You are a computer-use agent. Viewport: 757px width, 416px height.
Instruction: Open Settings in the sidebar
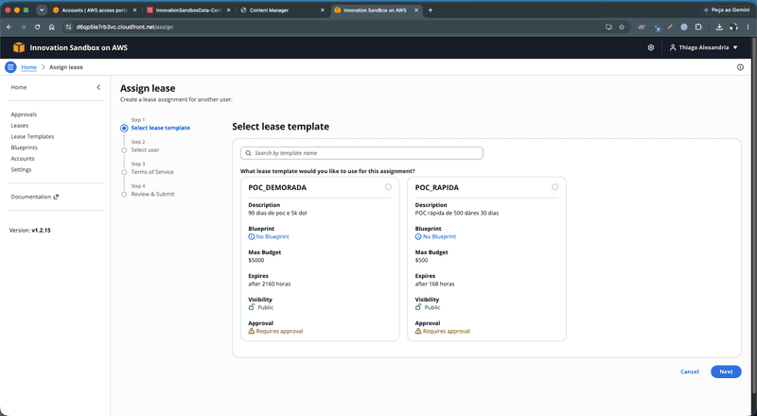pos(21,169)
